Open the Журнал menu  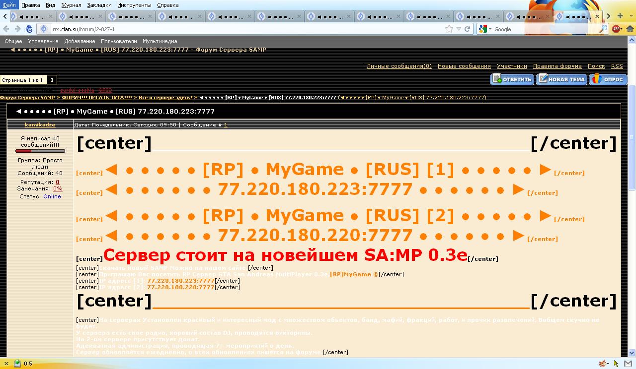point(71,5)
